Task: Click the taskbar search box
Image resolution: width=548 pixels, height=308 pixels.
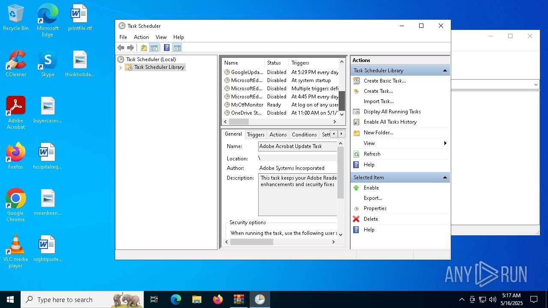Action: click(82, 299)
